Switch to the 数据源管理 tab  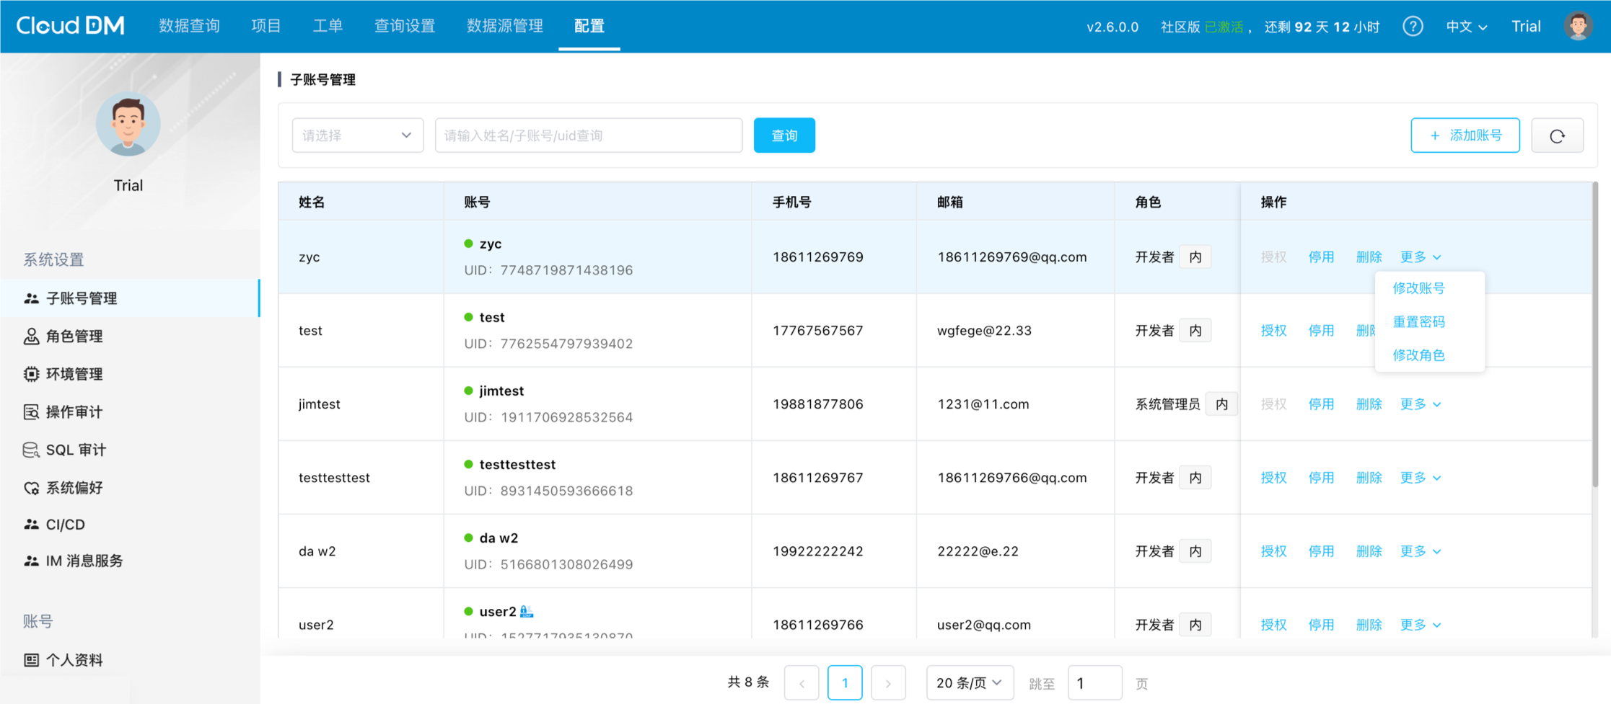[x=504, y=26]
